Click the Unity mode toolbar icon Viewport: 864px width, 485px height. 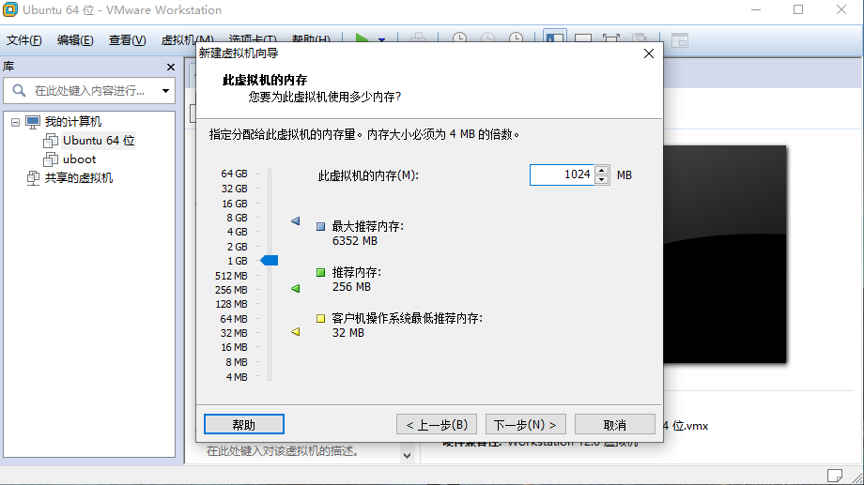pos(640,38)
